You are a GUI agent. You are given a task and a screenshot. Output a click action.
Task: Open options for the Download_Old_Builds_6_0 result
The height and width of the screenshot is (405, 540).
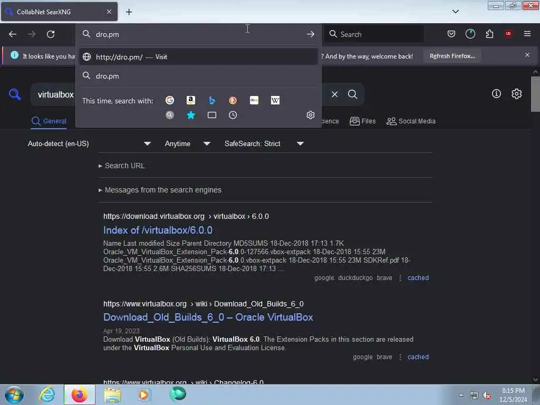point(400,357)
